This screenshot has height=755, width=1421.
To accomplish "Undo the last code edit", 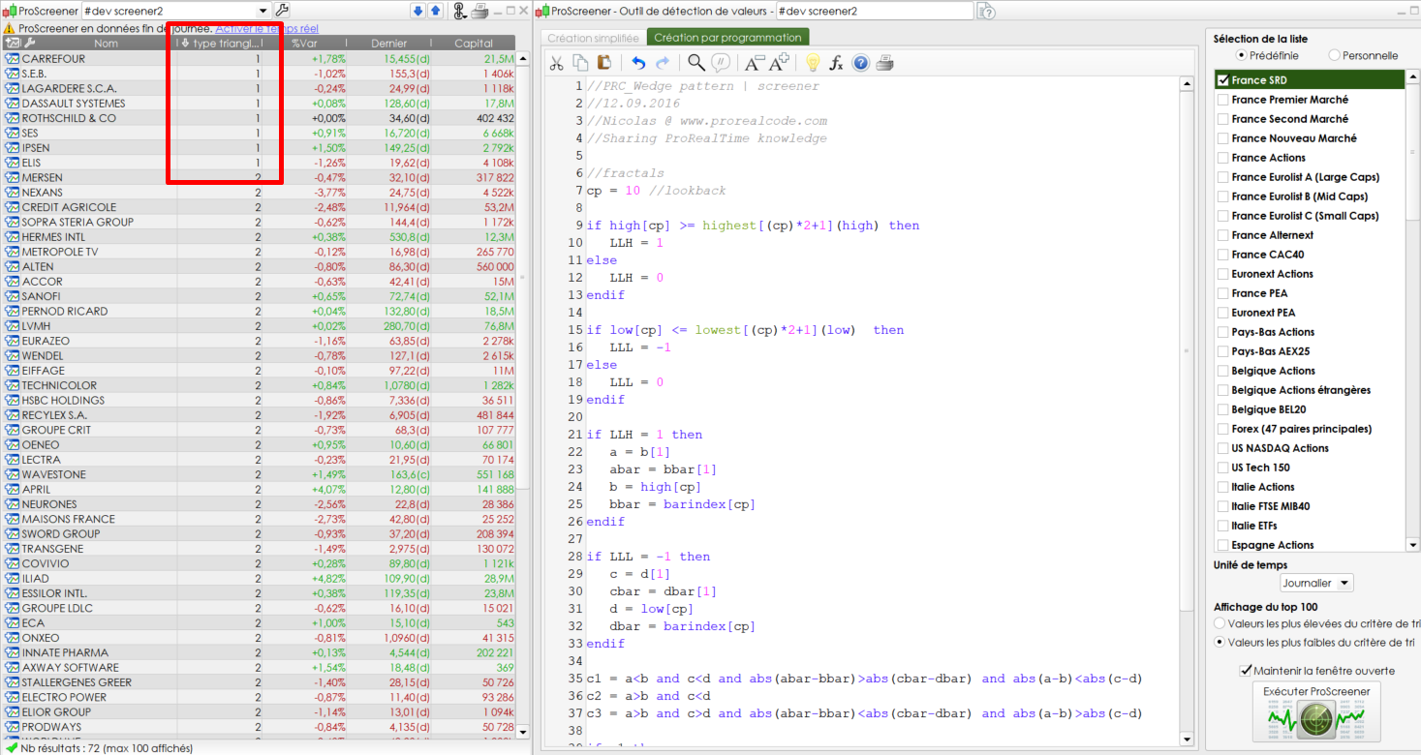I will click(x=638, y=63).
